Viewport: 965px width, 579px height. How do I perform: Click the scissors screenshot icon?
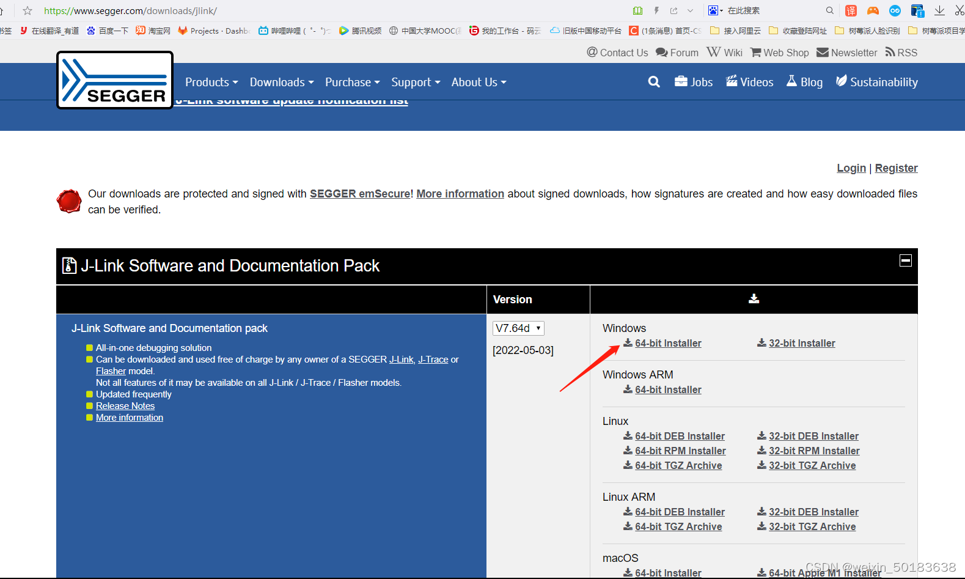(959, 10)
